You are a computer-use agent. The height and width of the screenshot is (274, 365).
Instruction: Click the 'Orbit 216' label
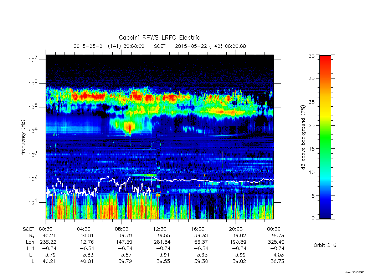click(325, 245)
